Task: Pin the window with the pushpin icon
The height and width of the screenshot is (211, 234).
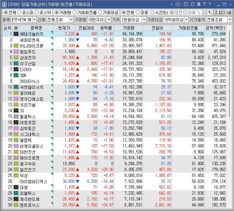Action: click(x=199, y=5)
